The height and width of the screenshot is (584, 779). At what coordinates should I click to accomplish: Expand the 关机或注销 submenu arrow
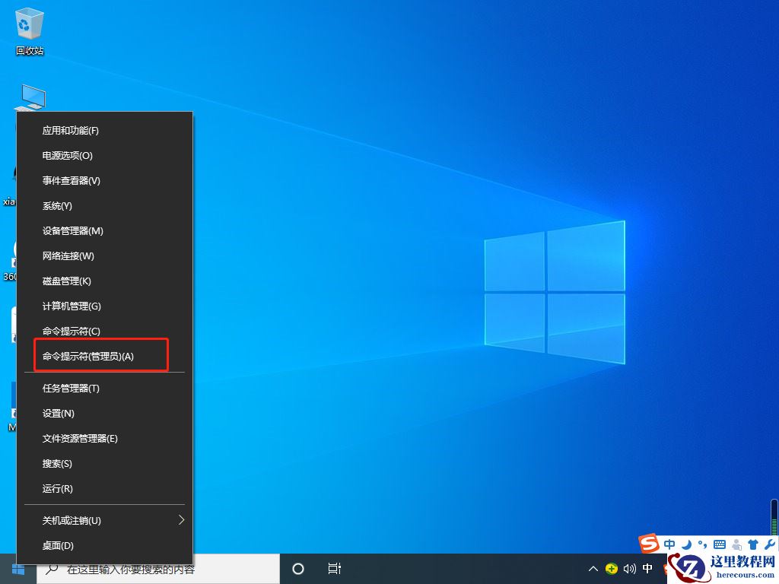tap(181, 520)
